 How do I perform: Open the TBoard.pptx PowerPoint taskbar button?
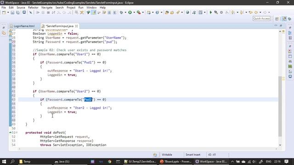(x=175, y=161)
